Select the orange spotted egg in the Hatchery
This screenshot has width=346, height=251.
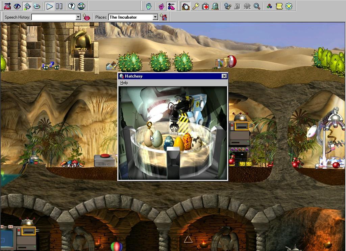[x=188, y=142]
